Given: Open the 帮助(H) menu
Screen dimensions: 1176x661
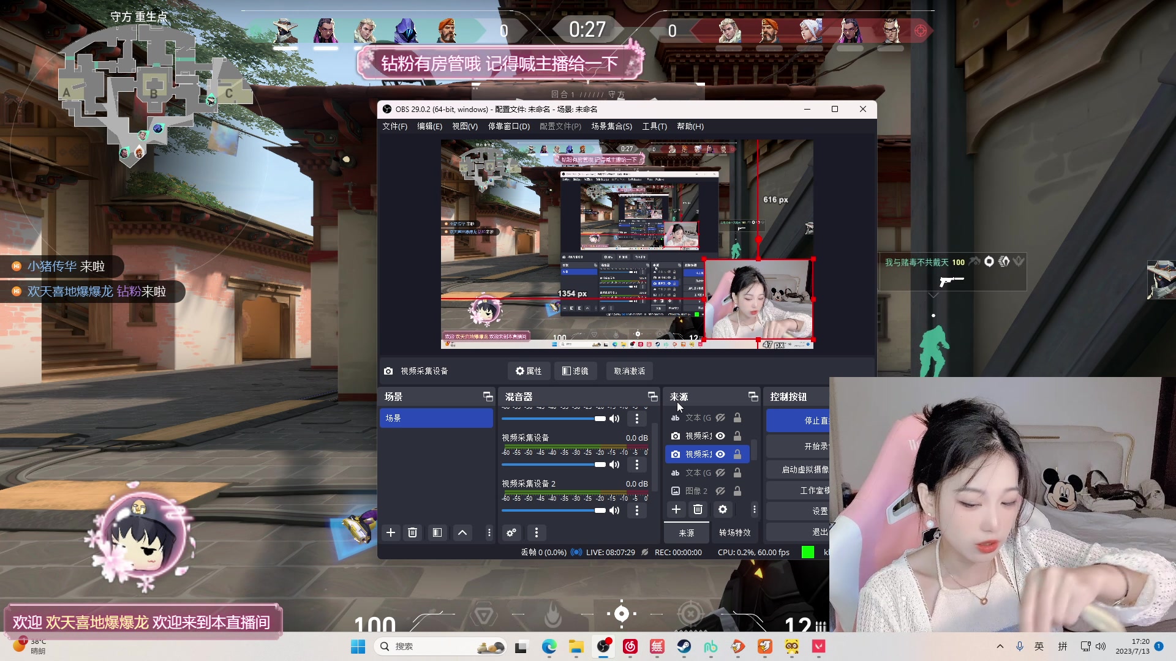Looking at the screenshot, I should 690,126.
